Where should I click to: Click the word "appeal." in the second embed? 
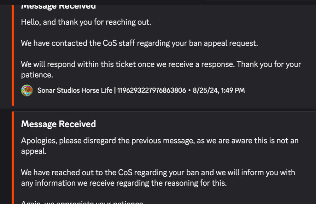coord(34,151)
